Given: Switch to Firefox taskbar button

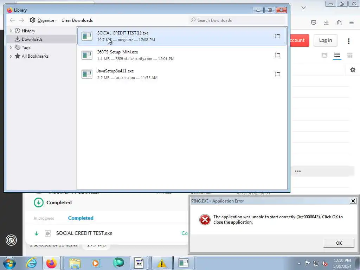Looking at the screenshot, I should [x=52, y=263].
